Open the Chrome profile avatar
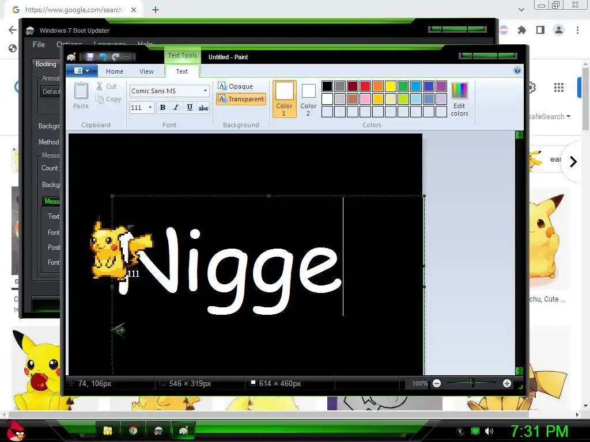This screenshot has width=590, height=442. (x=559, y=30)
